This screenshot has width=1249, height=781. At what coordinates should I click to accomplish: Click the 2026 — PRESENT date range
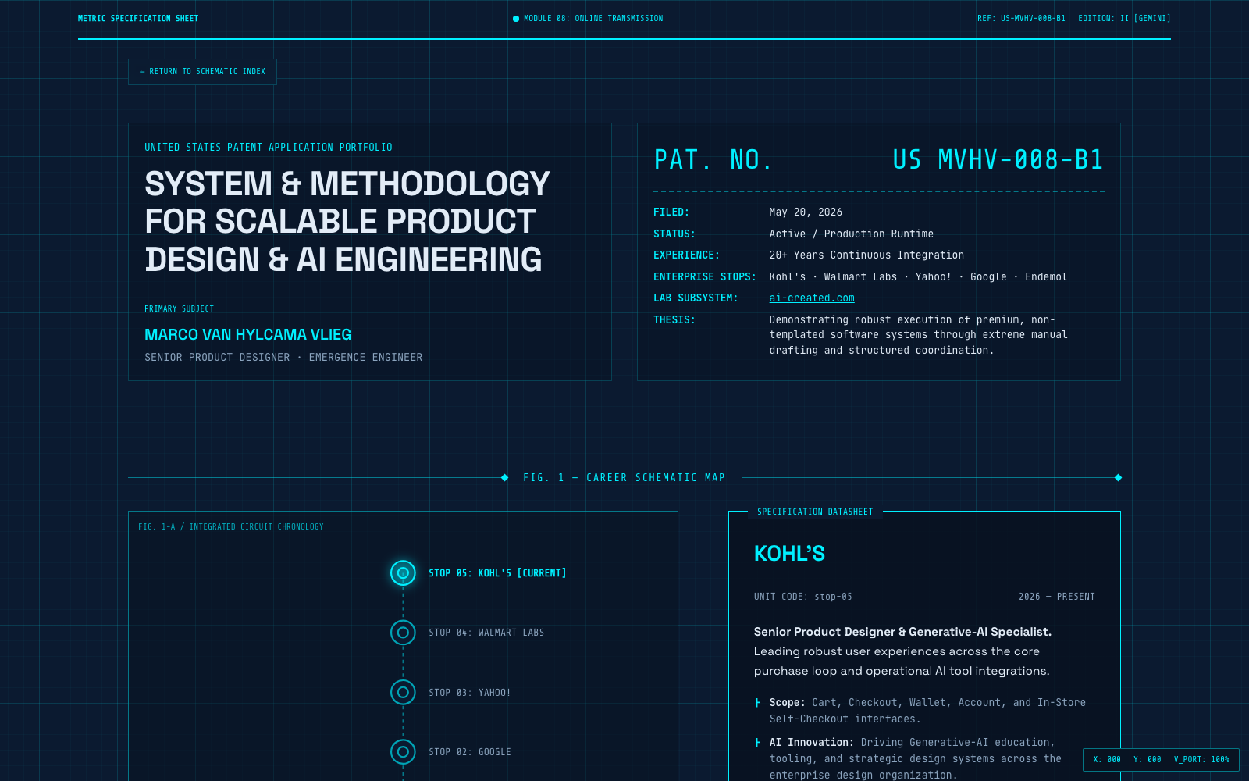pos(1057,597)
